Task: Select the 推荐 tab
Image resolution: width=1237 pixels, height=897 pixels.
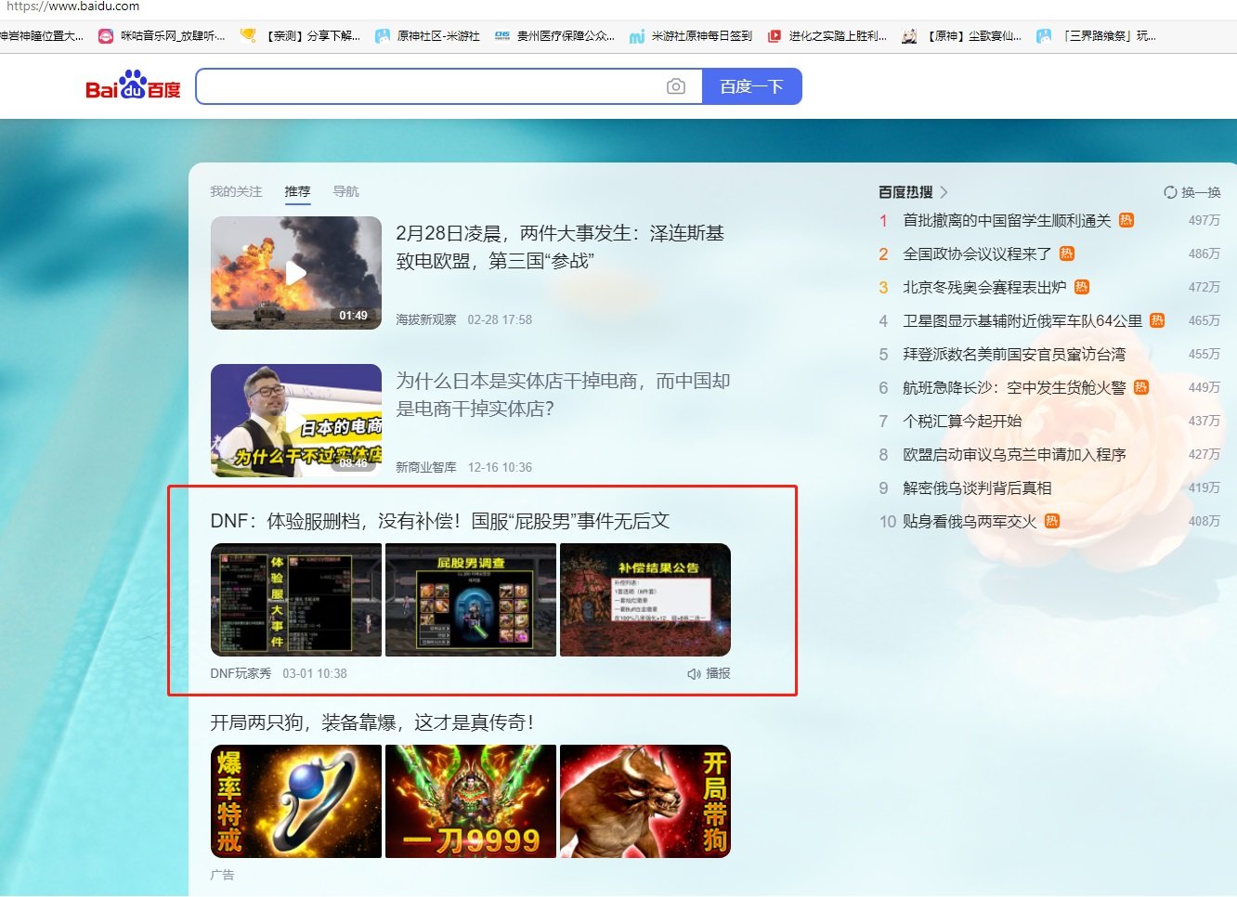Action: click(297, 191)
